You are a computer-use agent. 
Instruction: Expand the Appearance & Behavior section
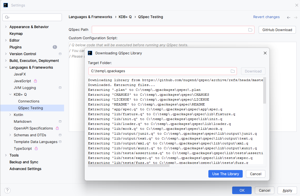pyautogui.click(x=6, y=27)
